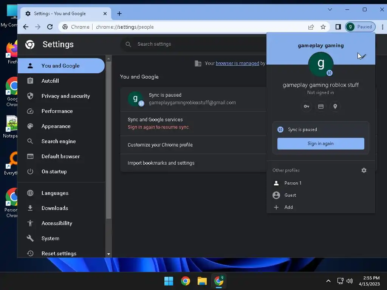Open a new tab with plus button
The image size is (387, 290).
pyautogui.click(x=119, y=14)
